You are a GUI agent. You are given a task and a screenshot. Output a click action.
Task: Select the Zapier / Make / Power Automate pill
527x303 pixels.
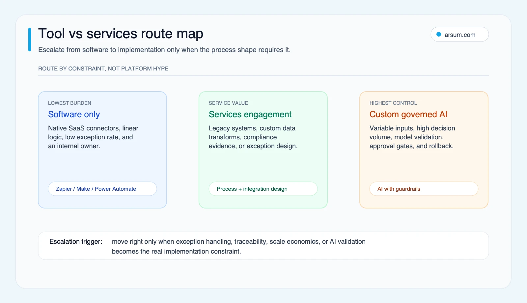(102, 189)
